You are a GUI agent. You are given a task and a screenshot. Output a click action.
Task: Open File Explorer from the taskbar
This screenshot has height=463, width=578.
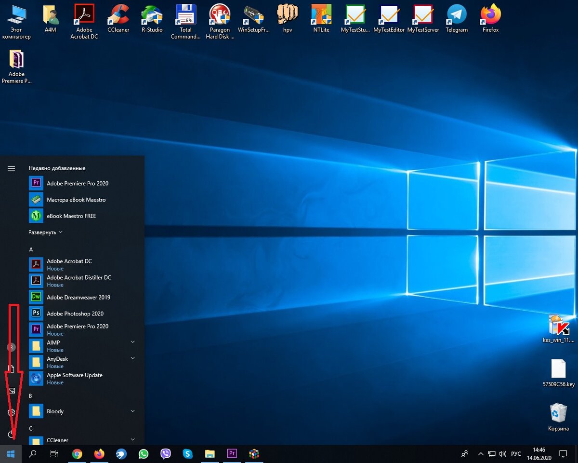[210, 454]
